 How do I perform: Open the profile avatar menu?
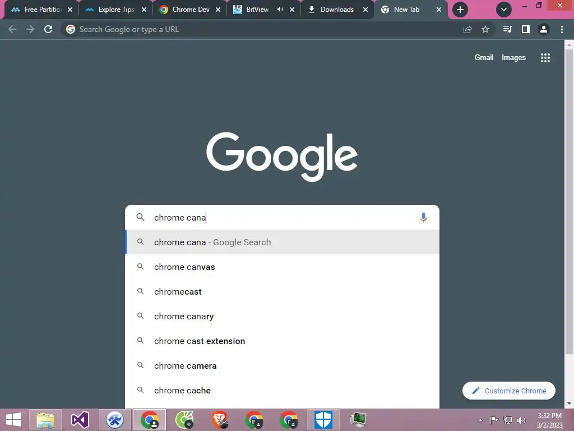point(544,29)
